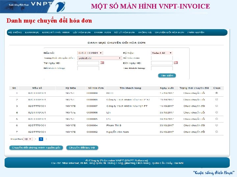Select radio button for invoice 0000005
Screen dimensions: 237x177
217,119
